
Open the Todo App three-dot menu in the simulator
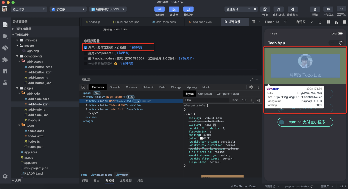click(333, 43)
